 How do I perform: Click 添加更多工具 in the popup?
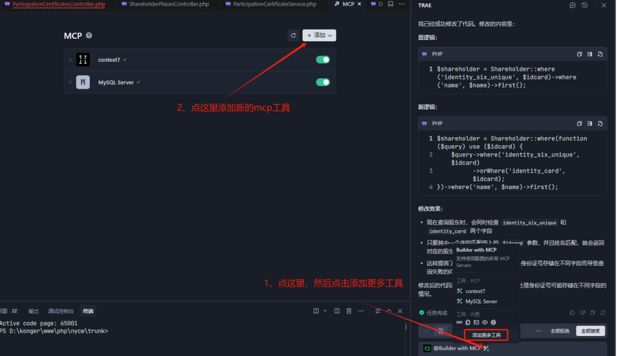[x=486, y=335]
